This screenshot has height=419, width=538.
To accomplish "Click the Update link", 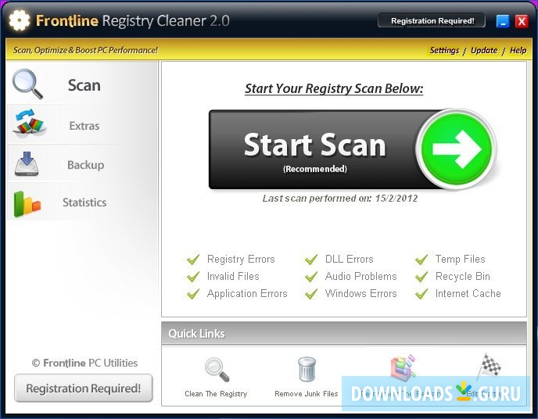I will click(x=484, y=50).
